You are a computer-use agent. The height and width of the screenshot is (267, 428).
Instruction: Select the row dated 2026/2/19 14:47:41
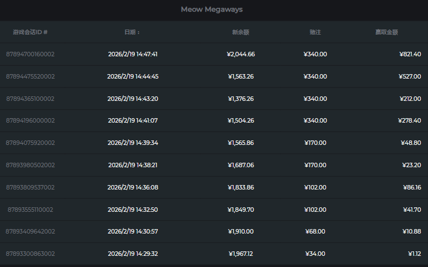pos(133,54)
